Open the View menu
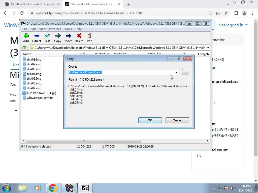The image size is (258, 193). point(42,29)
